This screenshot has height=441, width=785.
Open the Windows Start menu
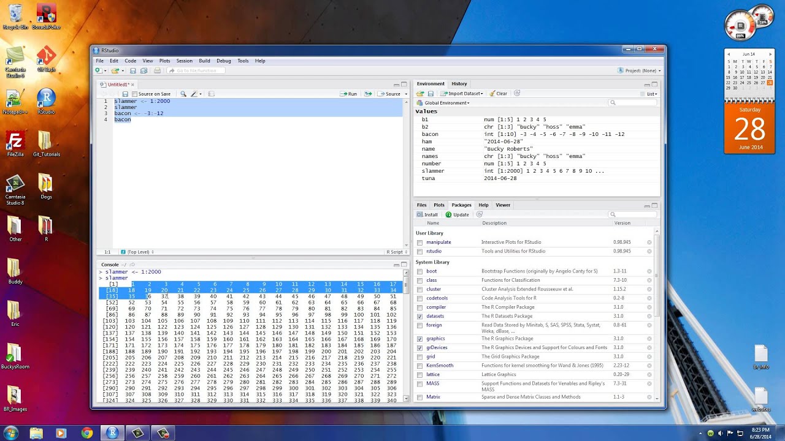pyautogui.click(x=11, y=433)
